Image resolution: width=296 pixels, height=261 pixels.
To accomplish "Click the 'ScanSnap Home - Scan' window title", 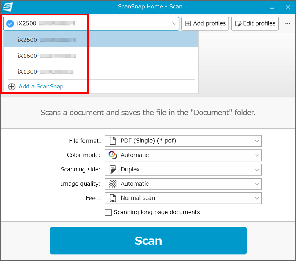I will [x=150, y=7].
